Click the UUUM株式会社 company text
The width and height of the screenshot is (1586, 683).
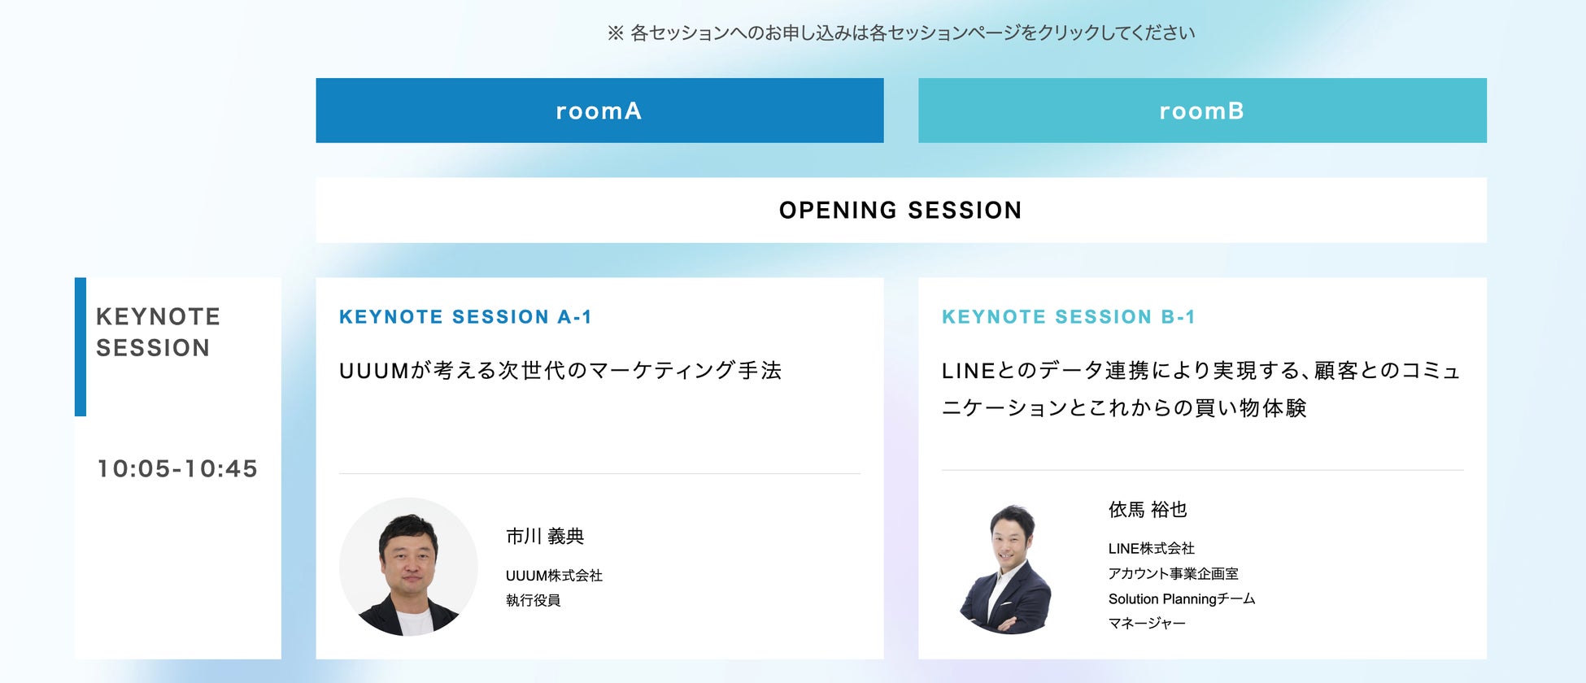click(x=554, y=576)
